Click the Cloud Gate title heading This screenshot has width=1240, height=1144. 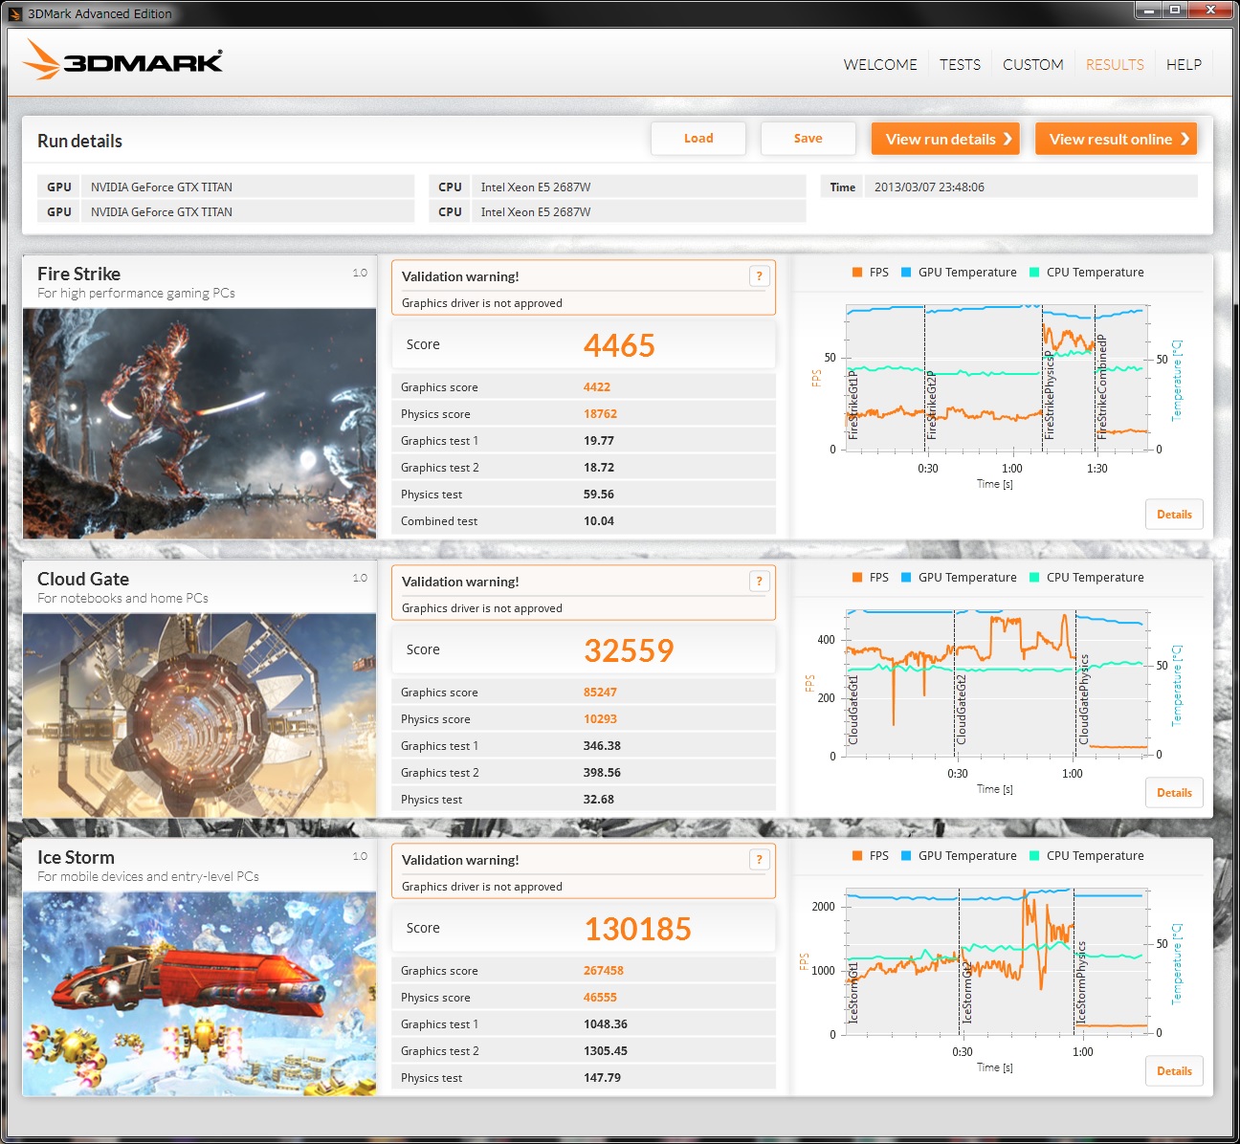tap(83, 579)
